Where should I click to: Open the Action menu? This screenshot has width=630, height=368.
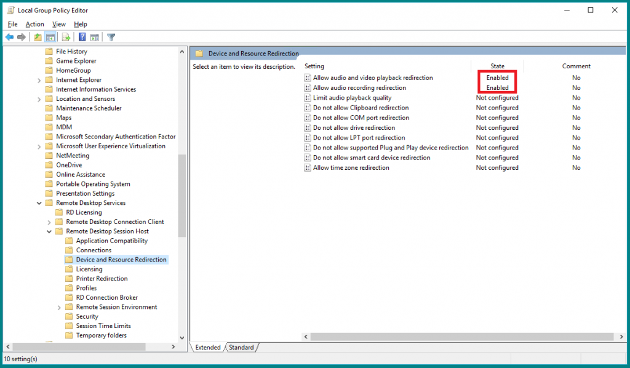coord(35,24)
